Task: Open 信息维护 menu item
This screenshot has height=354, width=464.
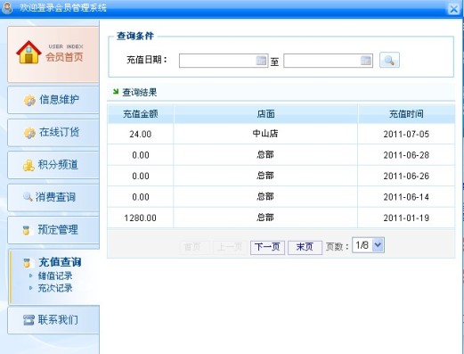Action: [53, 100]
